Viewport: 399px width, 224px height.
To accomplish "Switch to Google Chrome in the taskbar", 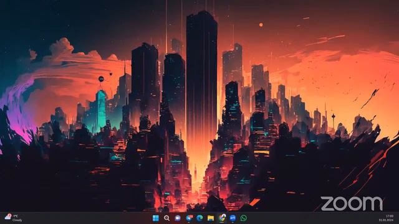I will pos(222,218).
